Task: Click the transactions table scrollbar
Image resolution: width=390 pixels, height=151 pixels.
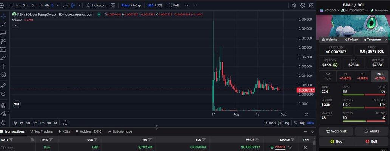Action: pyautogui.click(x=314, y=143)
